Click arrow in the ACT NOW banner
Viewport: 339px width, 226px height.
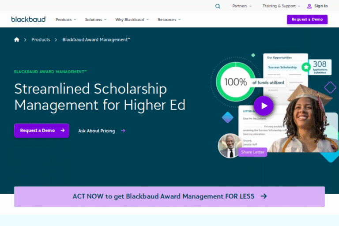(264, 196)
